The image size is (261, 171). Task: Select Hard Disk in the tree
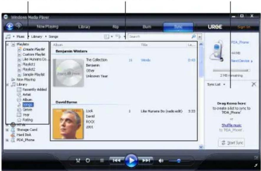tap(24, 135)
